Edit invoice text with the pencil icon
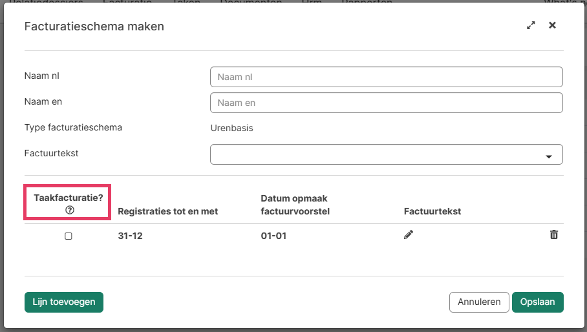 pyautogui.click(x=408, y=235)
